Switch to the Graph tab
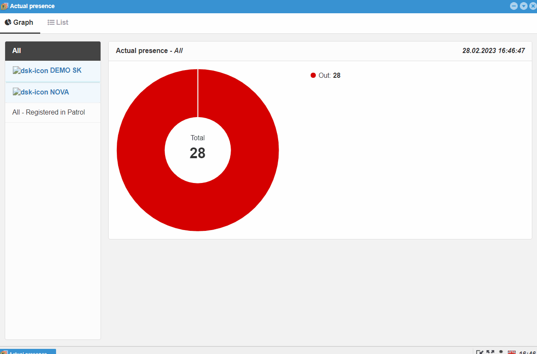Image resolution: width=537 pixels, height=354 pixels. point(20,23)
